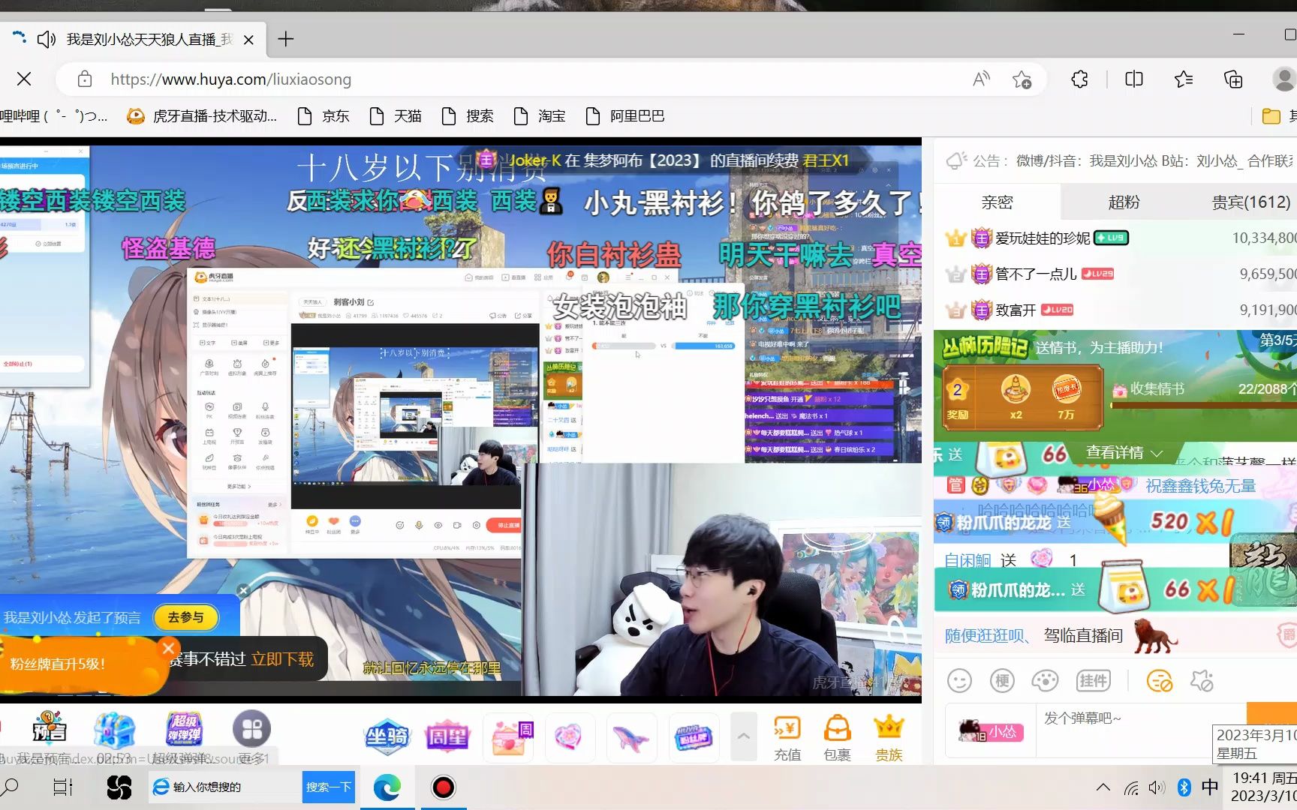Close the prediction notice banner
Screen dimensions: 1297x810
click(243, 591)
